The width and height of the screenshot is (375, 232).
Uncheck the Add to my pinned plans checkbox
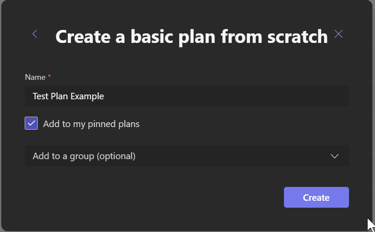coord(31,123)
